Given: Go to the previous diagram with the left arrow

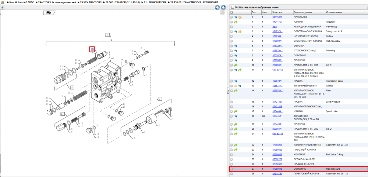Looking at the screenshot, I should 217,7.
